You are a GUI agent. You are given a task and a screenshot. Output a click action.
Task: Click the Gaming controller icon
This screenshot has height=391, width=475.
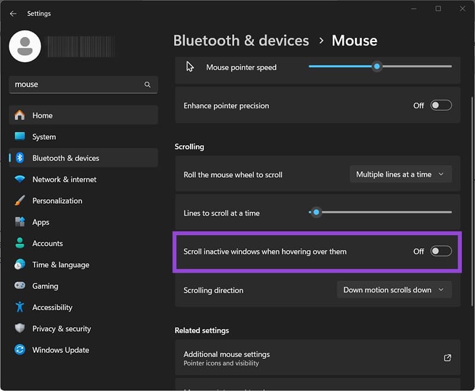pyautogui.click(x=20, y=286)
